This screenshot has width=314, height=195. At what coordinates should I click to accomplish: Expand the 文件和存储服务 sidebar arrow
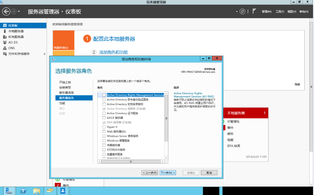tap(45, 54)
